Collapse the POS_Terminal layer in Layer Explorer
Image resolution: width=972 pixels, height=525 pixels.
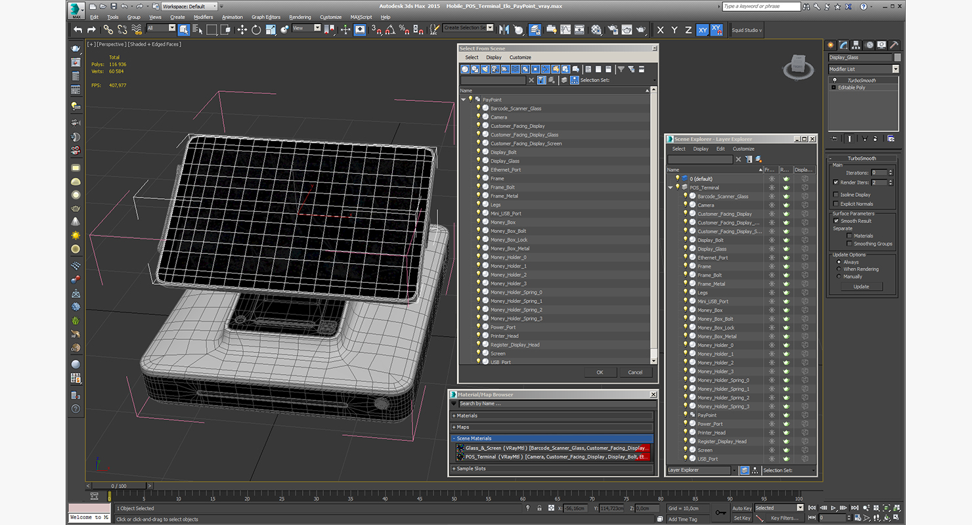[x=671, y=188]
